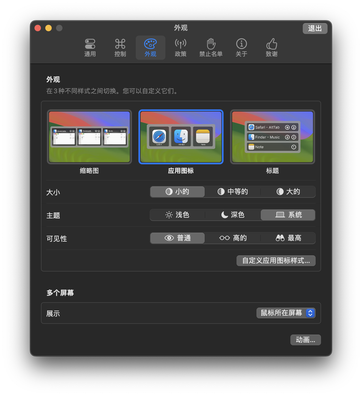Screen dimensions: 362x396
Task: Set visibility to 高的
Action: [x=233, y=238]
